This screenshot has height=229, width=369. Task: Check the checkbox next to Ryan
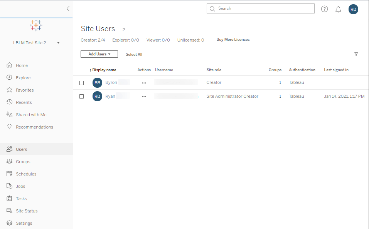pyautogui.click(x=81, y=96)
